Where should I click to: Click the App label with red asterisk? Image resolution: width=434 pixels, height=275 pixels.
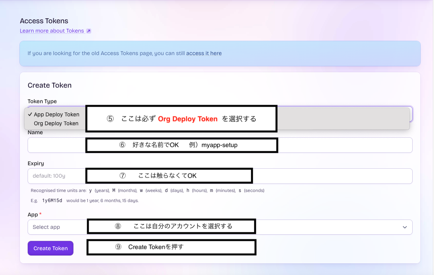click(x=34, y=214)
